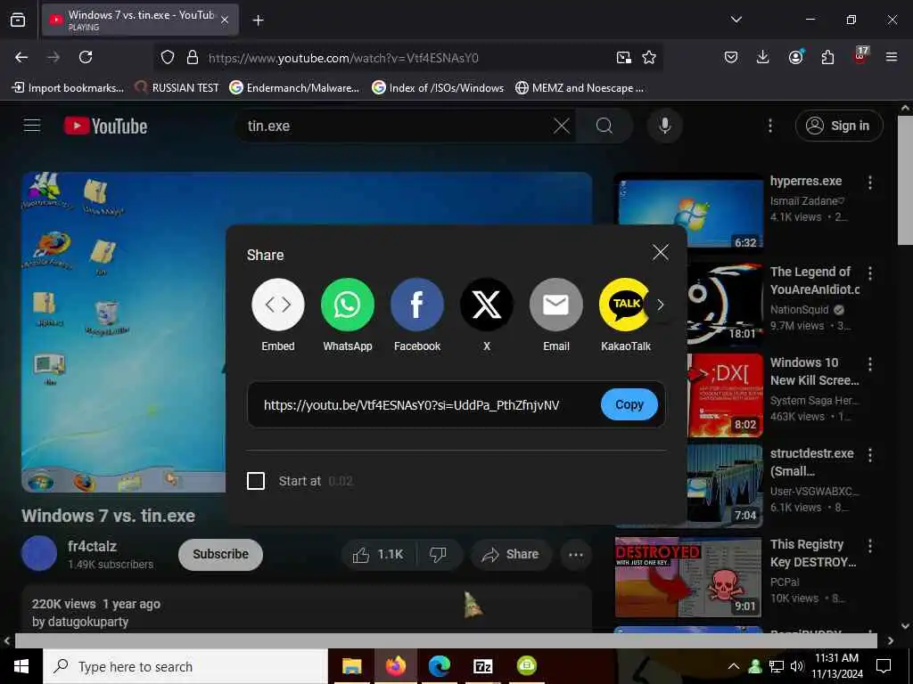This screenshot has height=684, width=913.
Task: Select the youtu.be share URL field
Action: click(x=412, y=405)
